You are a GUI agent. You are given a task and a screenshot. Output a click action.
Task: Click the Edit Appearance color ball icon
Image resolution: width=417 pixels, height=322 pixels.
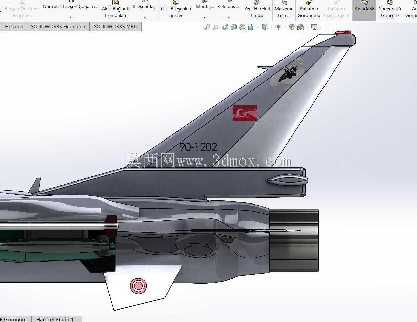pos(292,27)
